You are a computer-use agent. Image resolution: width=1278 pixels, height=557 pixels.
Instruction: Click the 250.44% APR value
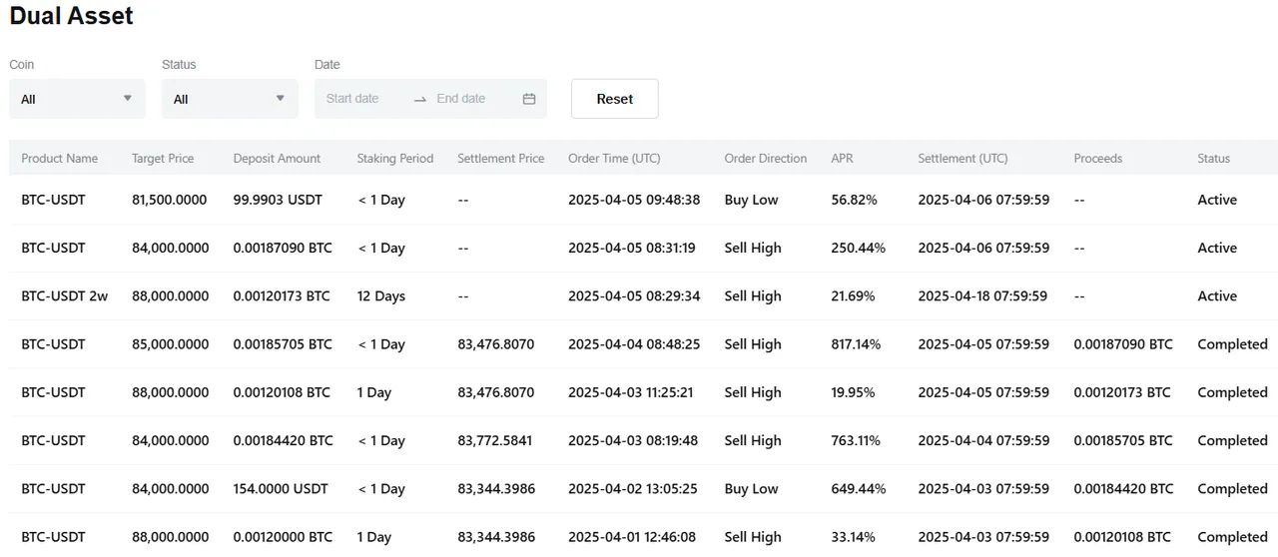858,248
